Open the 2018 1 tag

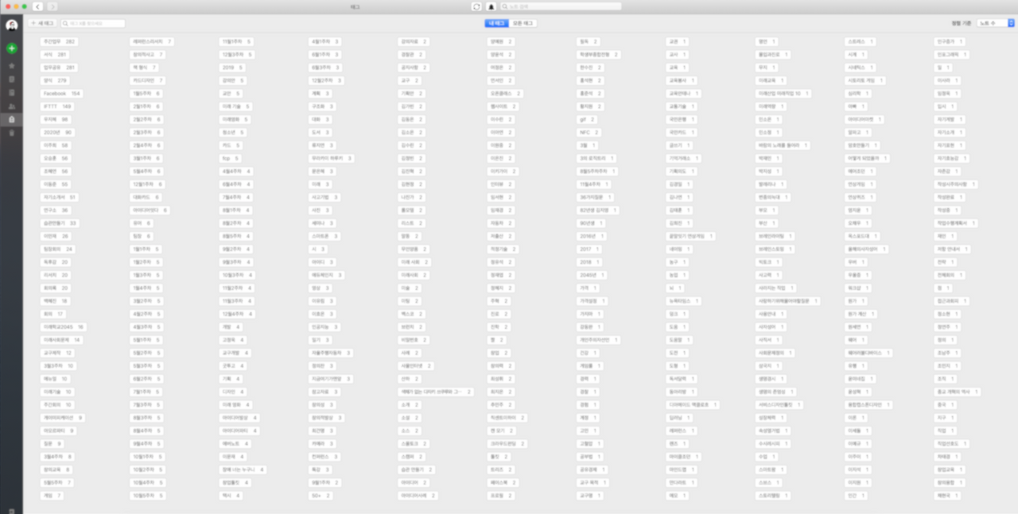591,262
